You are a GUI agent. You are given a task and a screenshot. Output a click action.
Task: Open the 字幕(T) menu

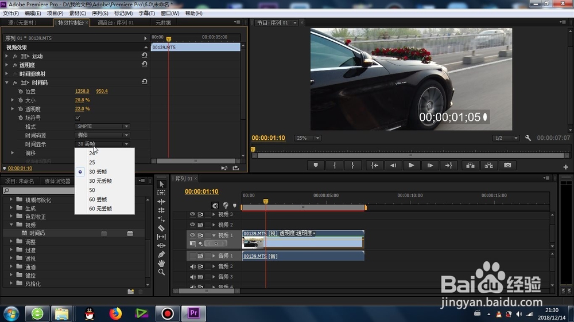(x=146, y=13)
